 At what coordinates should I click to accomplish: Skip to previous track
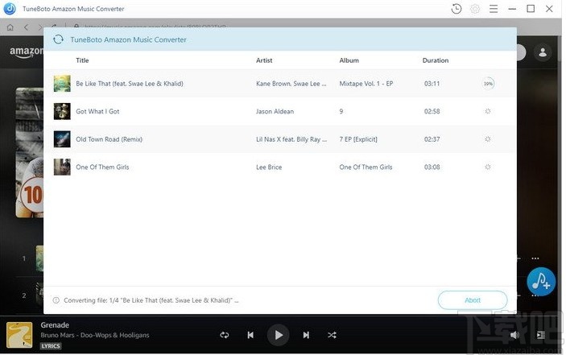pyautogui.click(x=250, y=335)
